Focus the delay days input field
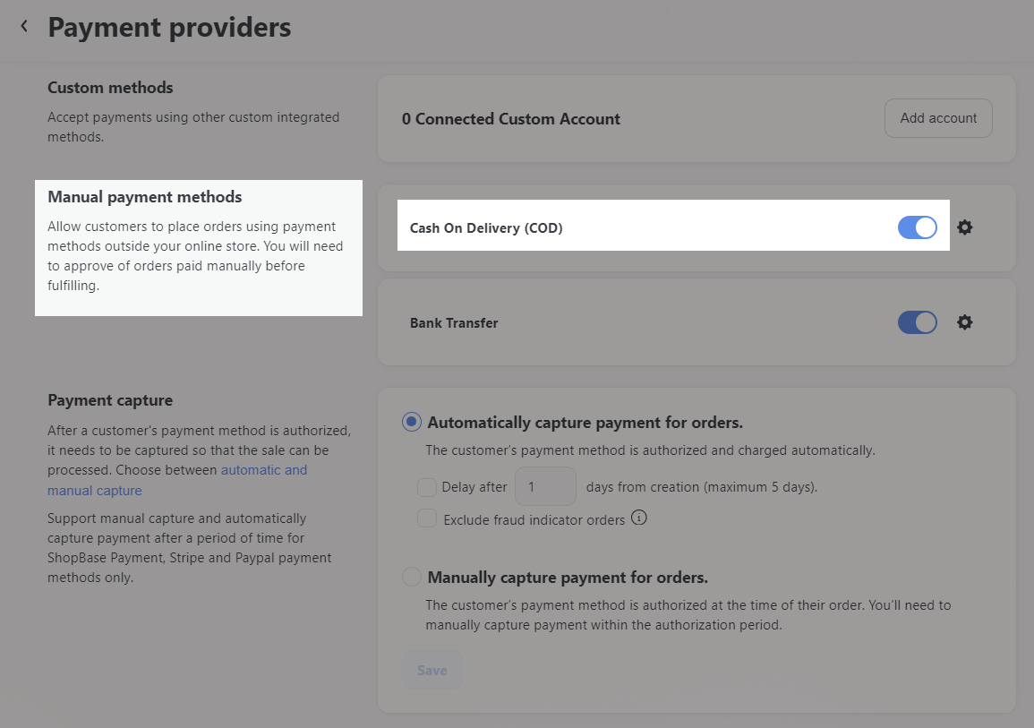The width and height of the screenshot is (1034, 728). (x=545, y=486)
